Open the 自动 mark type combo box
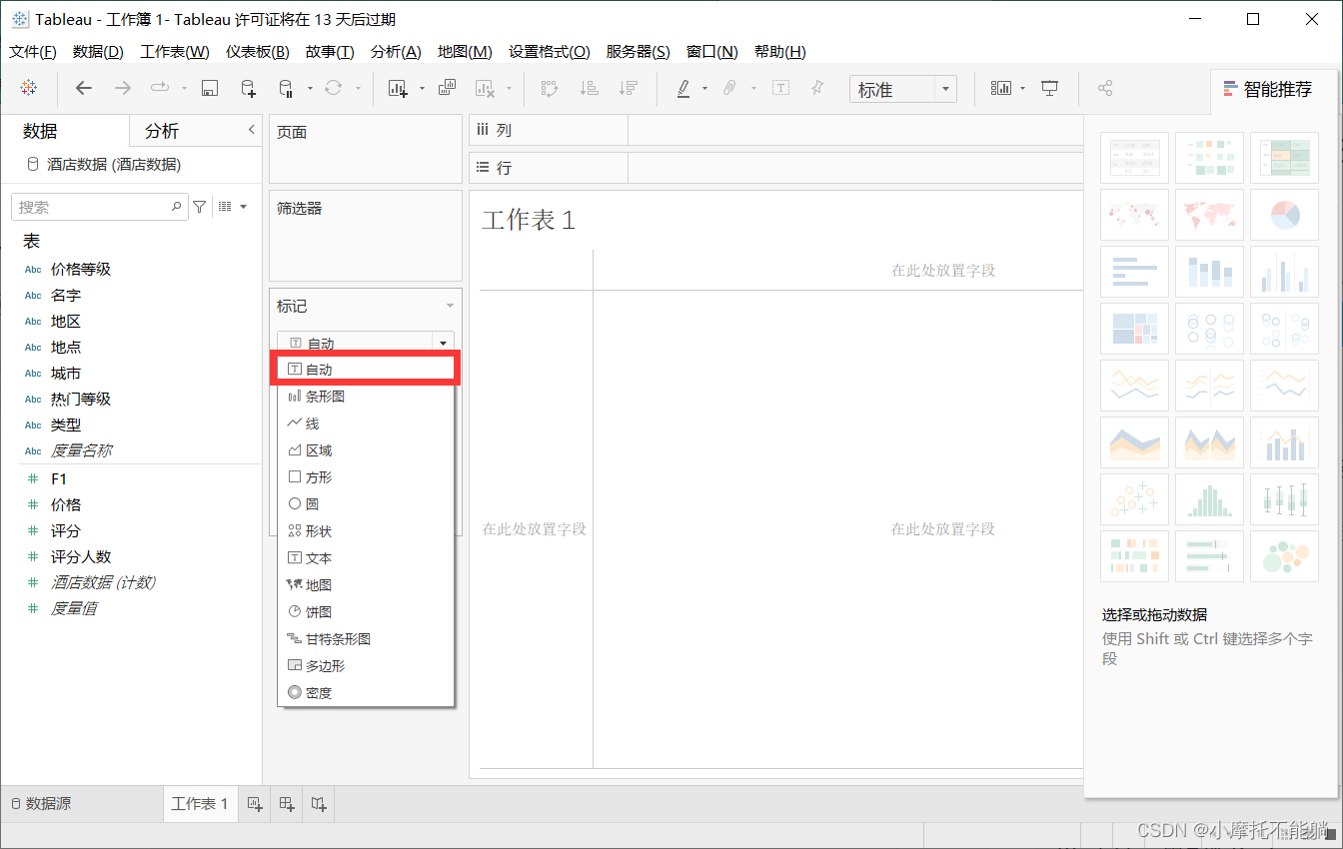Viewport: 1343px width, 849px height. click(x=366, y=343)
